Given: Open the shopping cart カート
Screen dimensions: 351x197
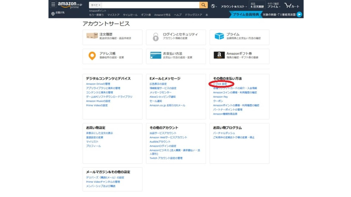Looking at the screenshot, I should coord(292,5).
